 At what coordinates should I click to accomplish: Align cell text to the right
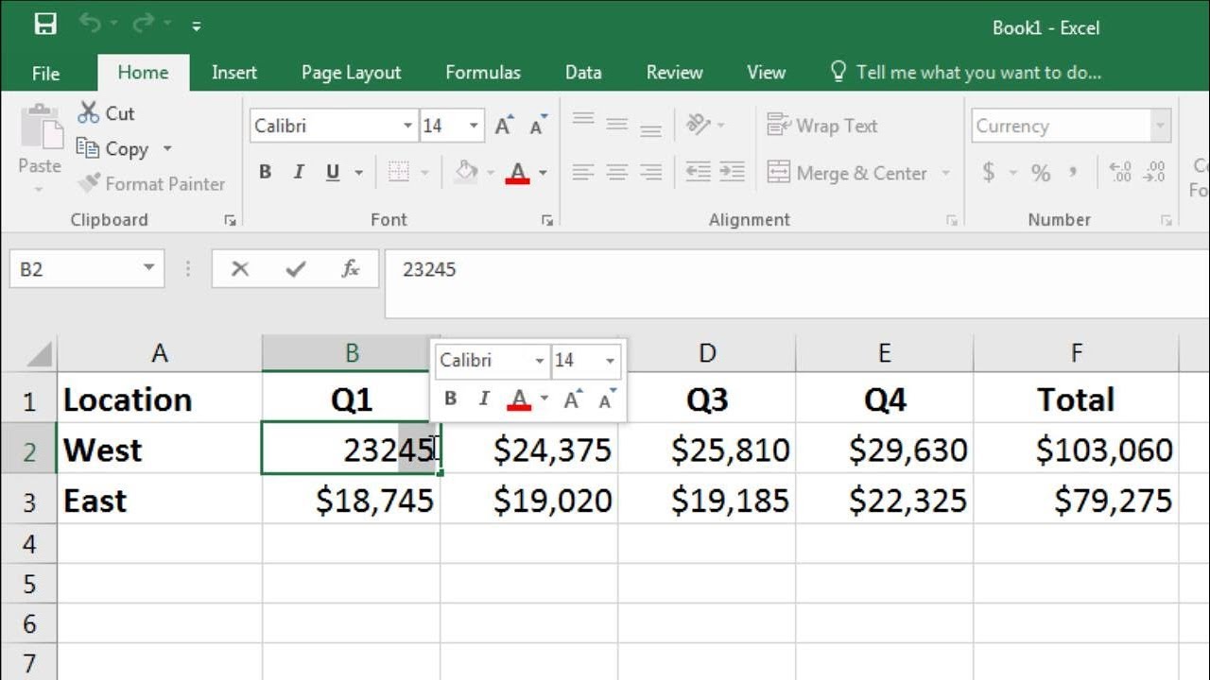pos(650,172)
